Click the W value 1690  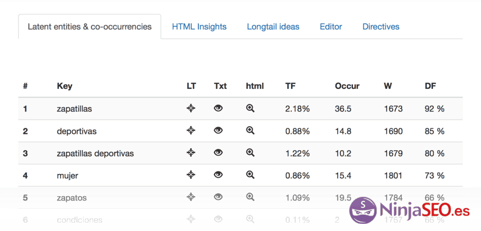(393, 131)
